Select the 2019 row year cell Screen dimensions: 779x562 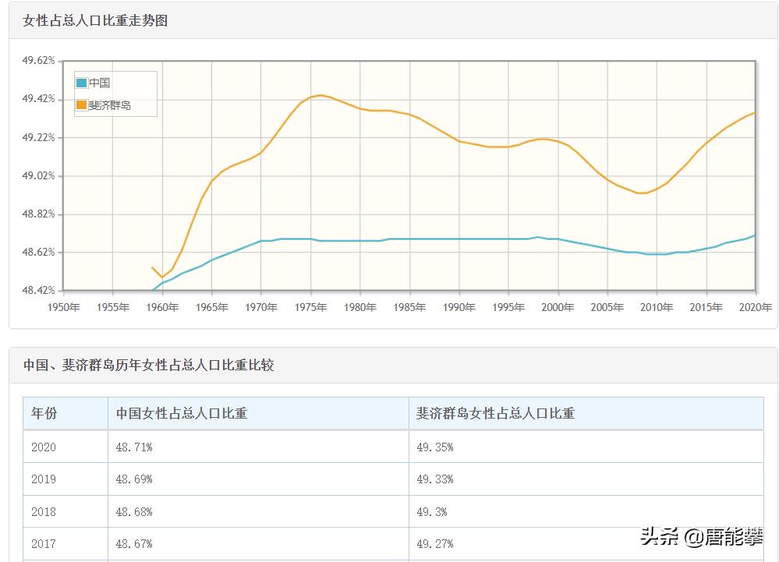coord(44,479)
